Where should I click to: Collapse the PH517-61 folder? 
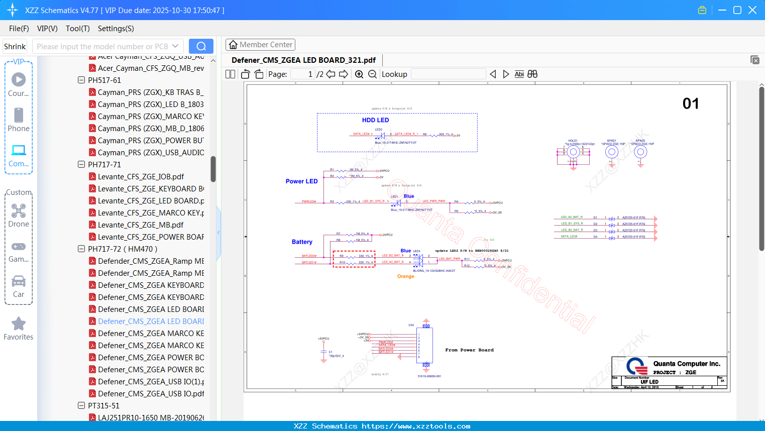point(81,80)
